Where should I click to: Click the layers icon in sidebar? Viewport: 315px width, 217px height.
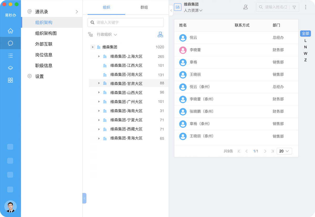pos(10,68)
